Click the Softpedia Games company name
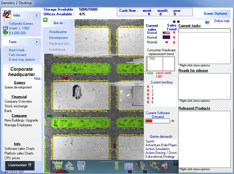Screen dimensions: 234x174 [x=21, y=24]
